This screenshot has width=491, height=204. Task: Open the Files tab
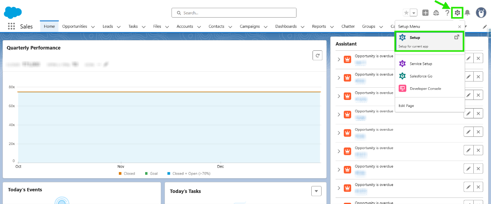click(x=157, y=26)
